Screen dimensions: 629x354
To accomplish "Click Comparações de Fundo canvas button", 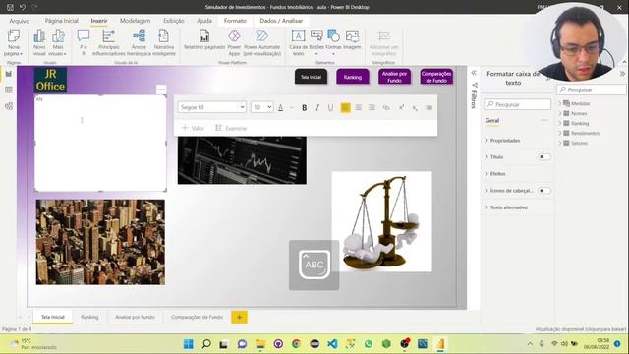I will click(x=436, y=77).
